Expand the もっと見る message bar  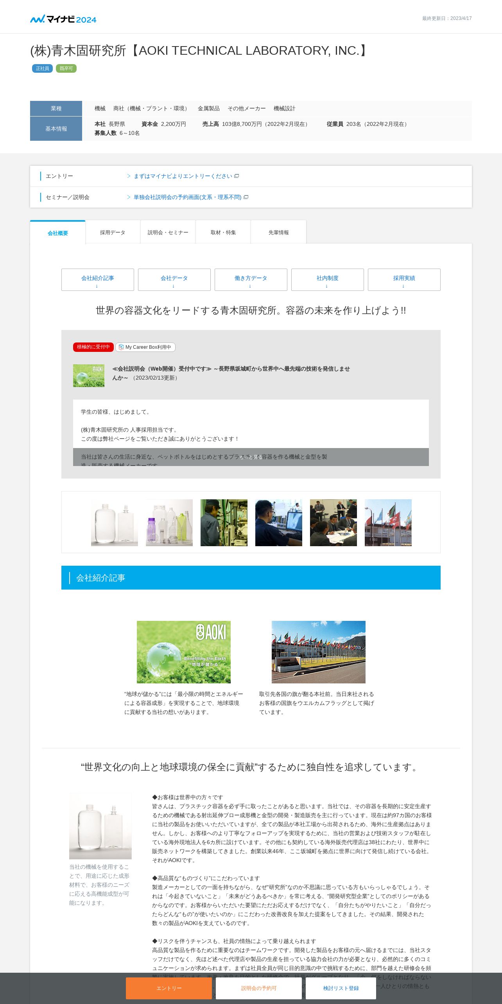251,457
